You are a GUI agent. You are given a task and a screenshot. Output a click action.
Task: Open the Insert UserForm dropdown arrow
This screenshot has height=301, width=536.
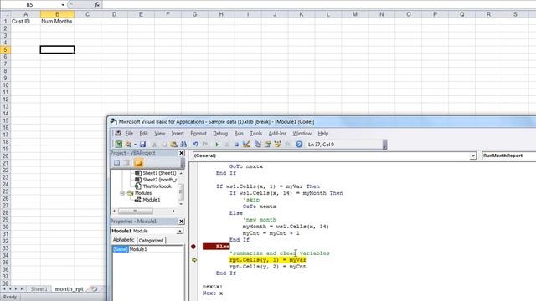click(x=135, y=145)
